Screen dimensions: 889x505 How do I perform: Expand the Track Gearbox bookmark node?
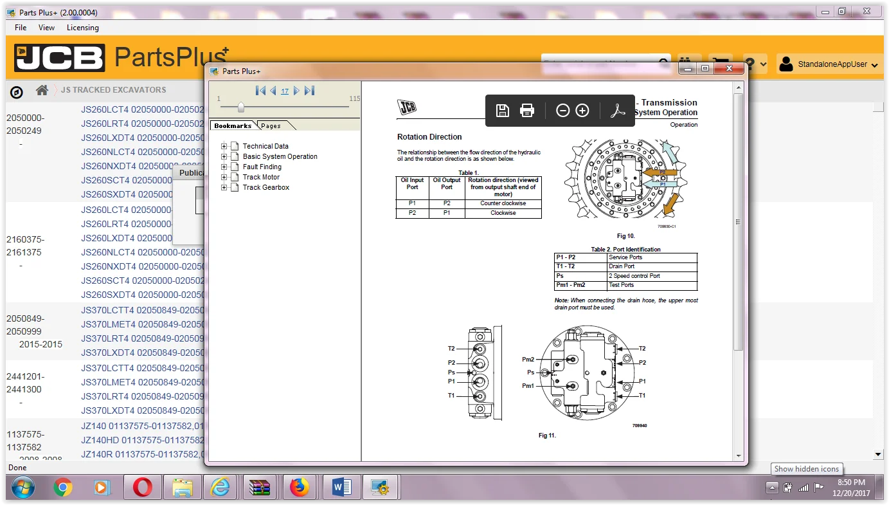[x=224, y=187]
